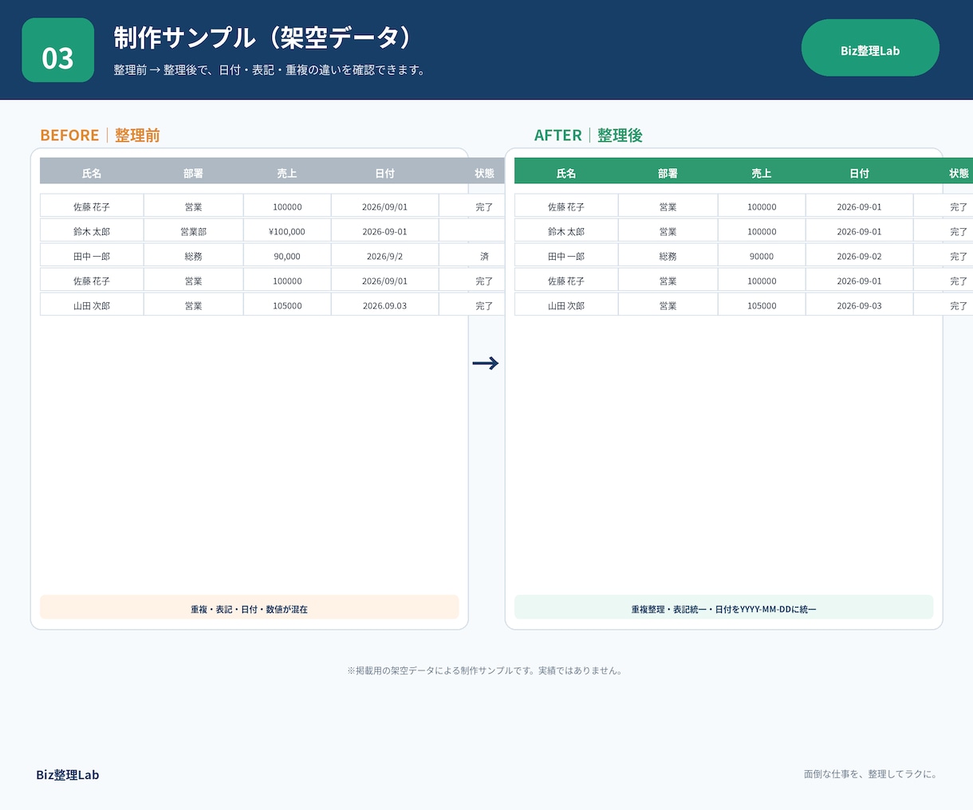
Task: Click the Biz整理Lab logo text in the footer
Action: 68,775
